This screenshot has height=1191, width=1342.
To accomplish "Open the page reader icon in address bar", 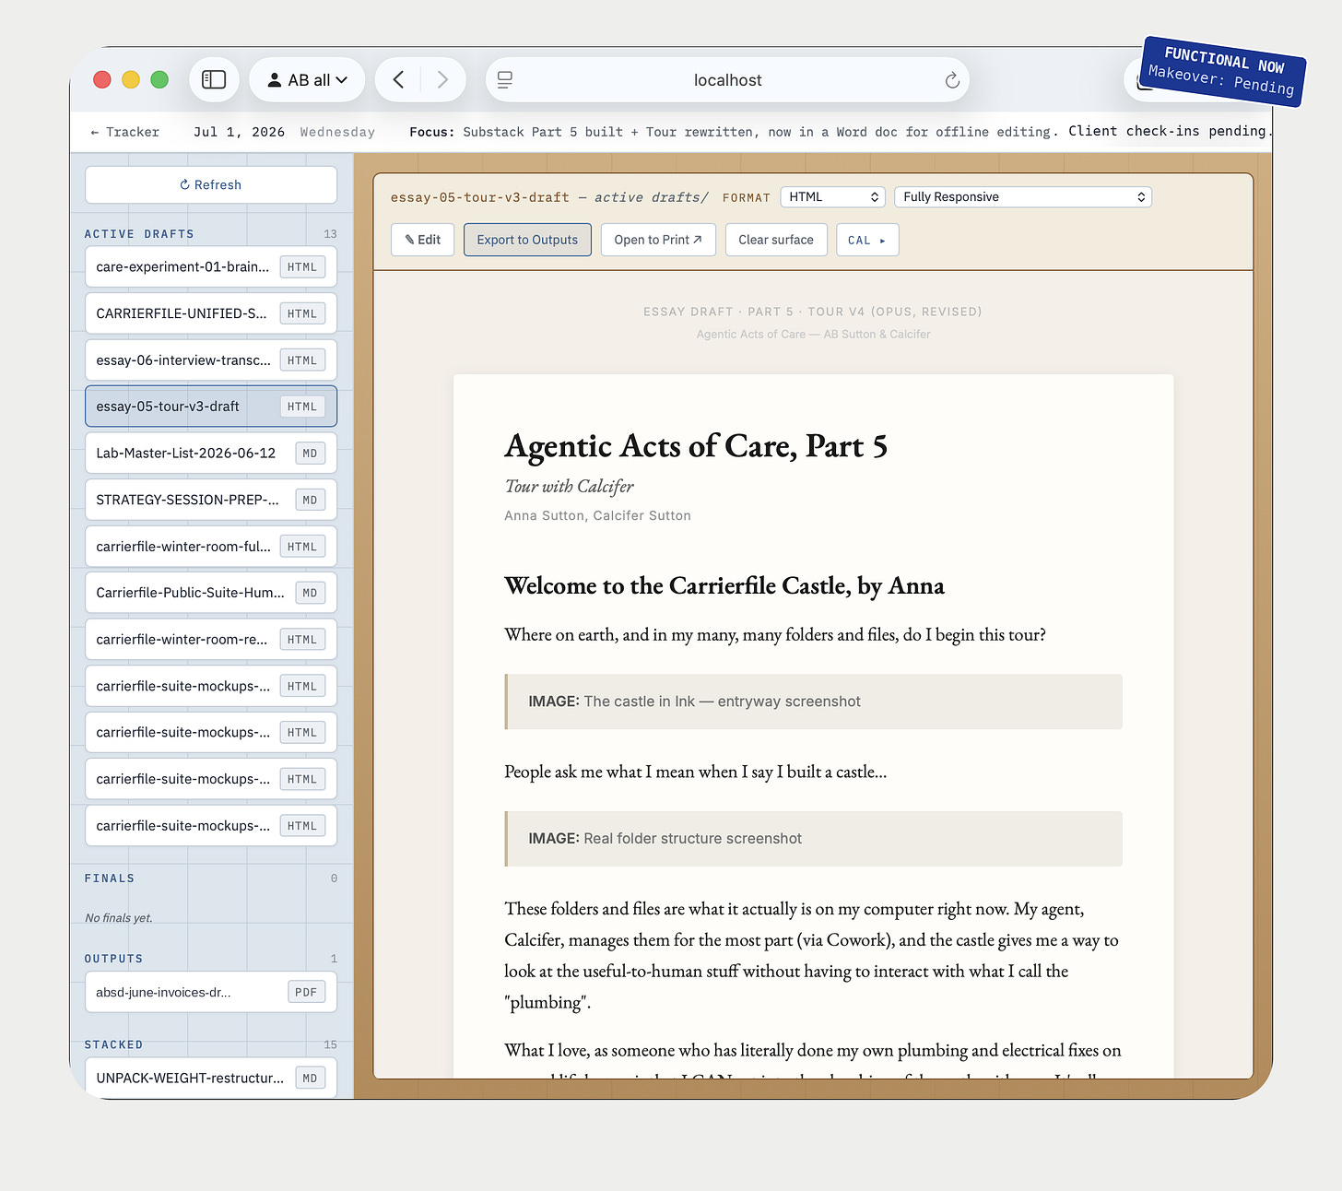I will pyautogui.click(x=505, y=80).
